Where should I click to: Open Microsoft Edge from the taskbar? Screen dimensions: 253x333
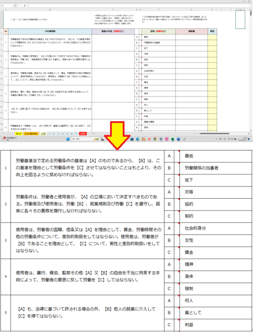pyautogui.click(x=138, y=139)
